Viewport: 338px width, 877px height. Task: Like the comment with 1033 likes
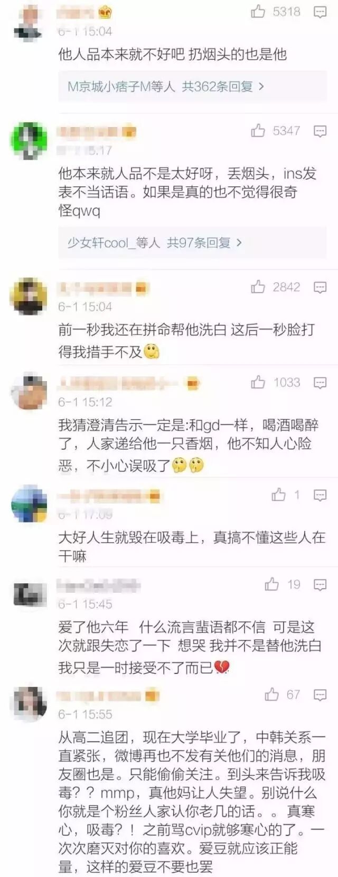click(x=258, y=382)
